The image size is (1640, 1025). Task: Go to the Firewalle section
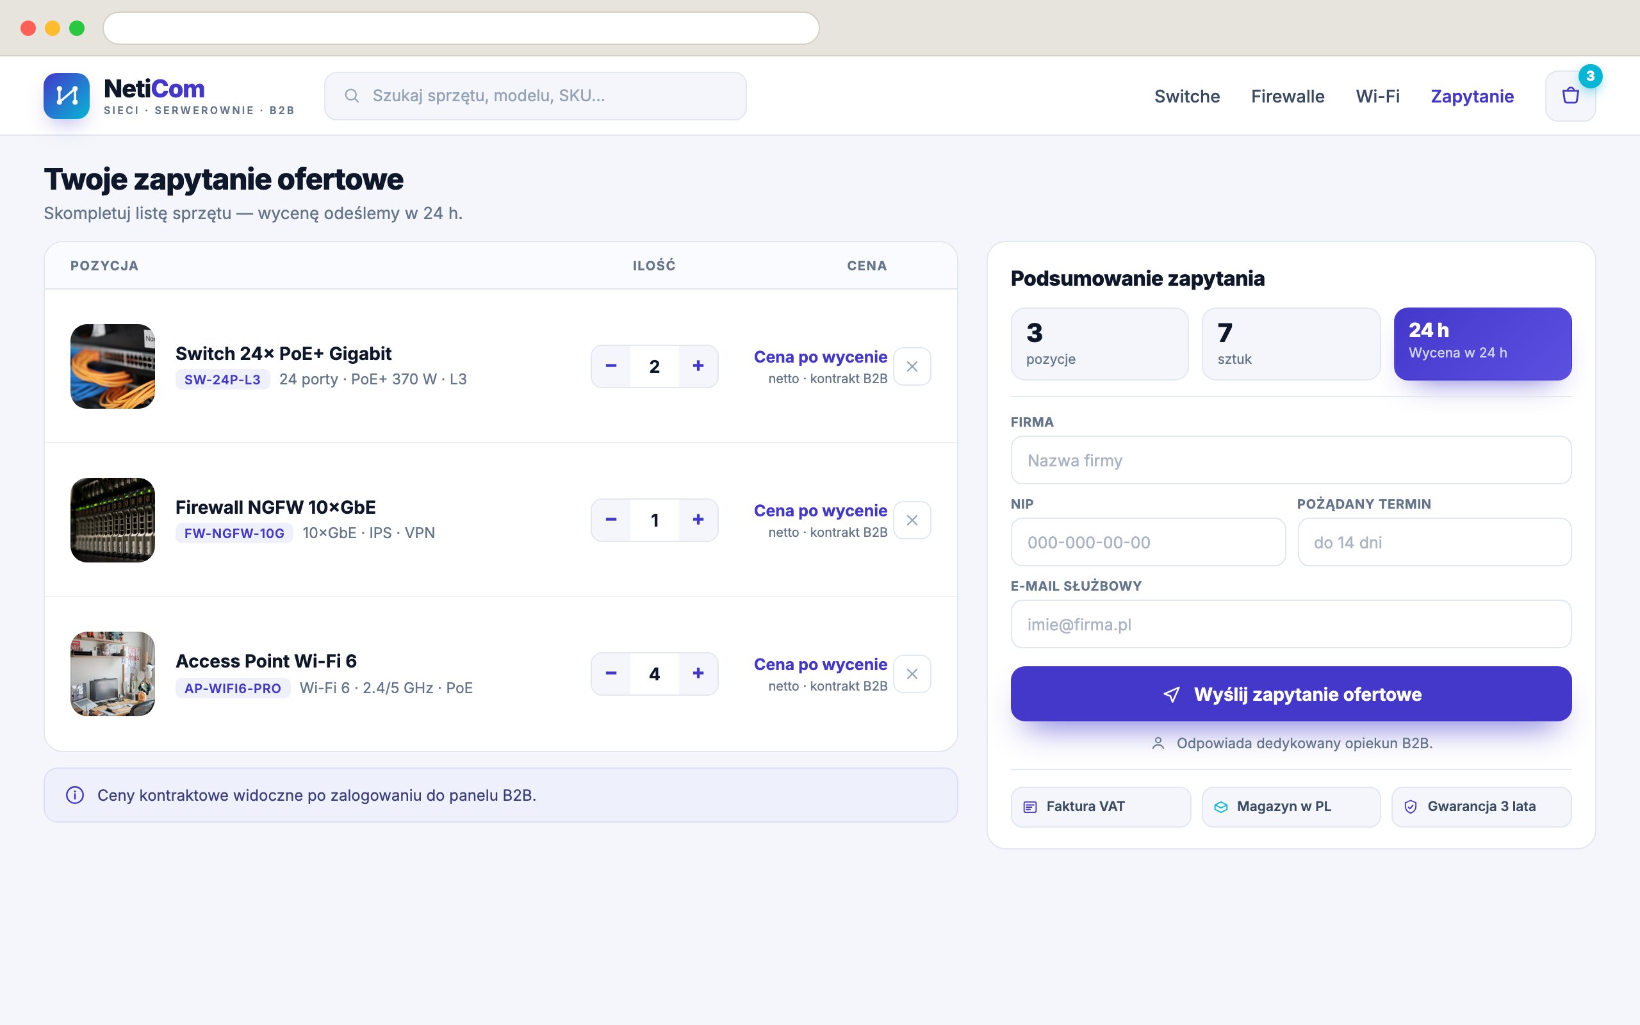pyautogui.click(x=1288, y=96)
